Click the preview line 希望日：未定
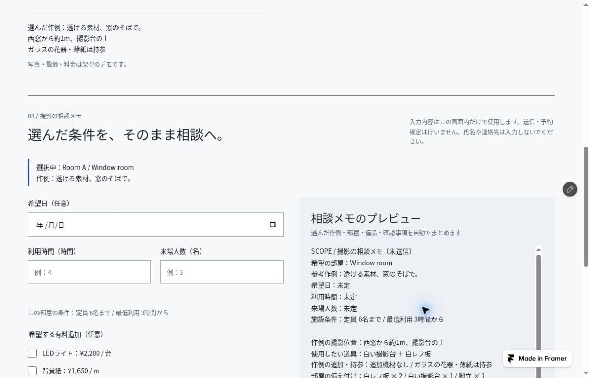590x378 pixels. 330,285
